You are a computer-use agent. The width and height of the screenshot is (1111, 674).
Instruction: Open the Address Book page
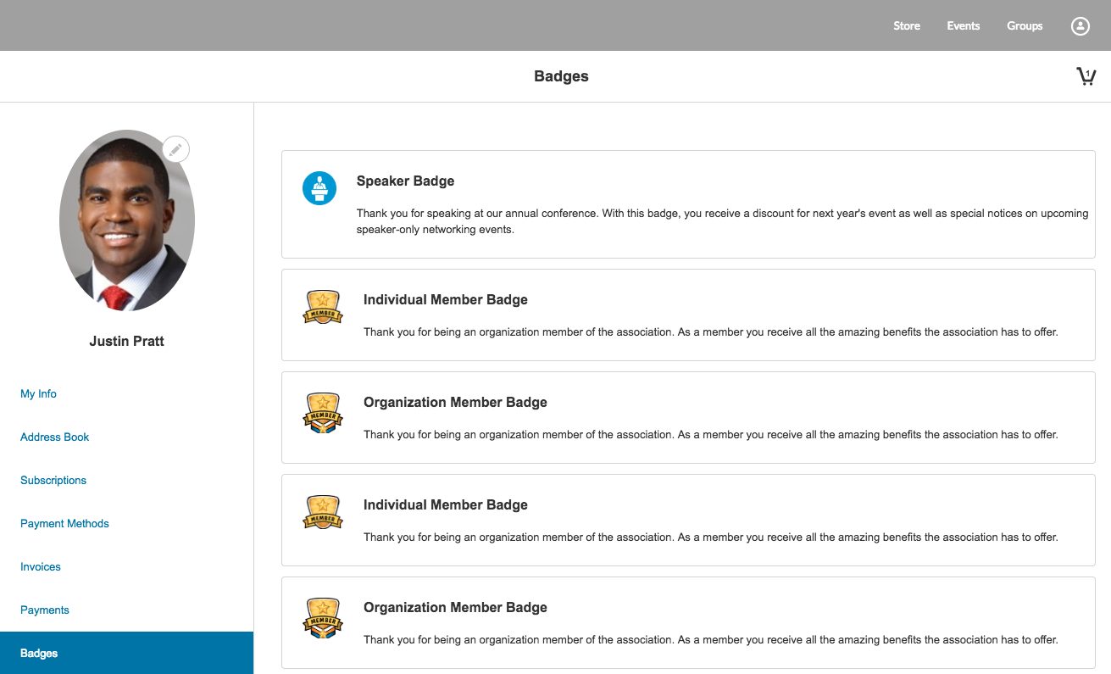(54, 437)
